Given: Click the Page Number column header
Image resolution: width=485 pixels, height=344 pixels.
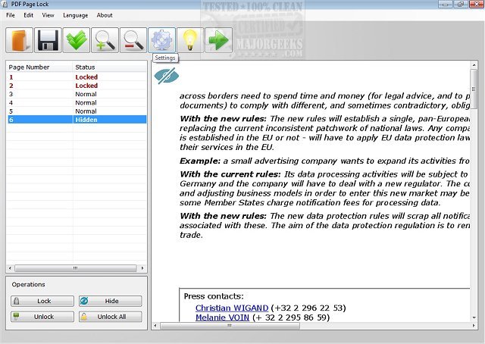Looking at the screenshot, I should click(39, 67).
